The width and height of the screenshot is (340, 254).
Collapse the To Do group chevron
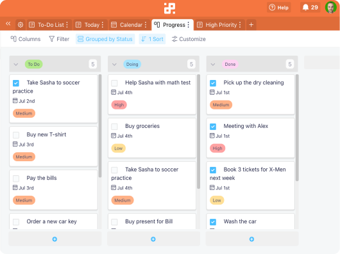pos(16,64)
